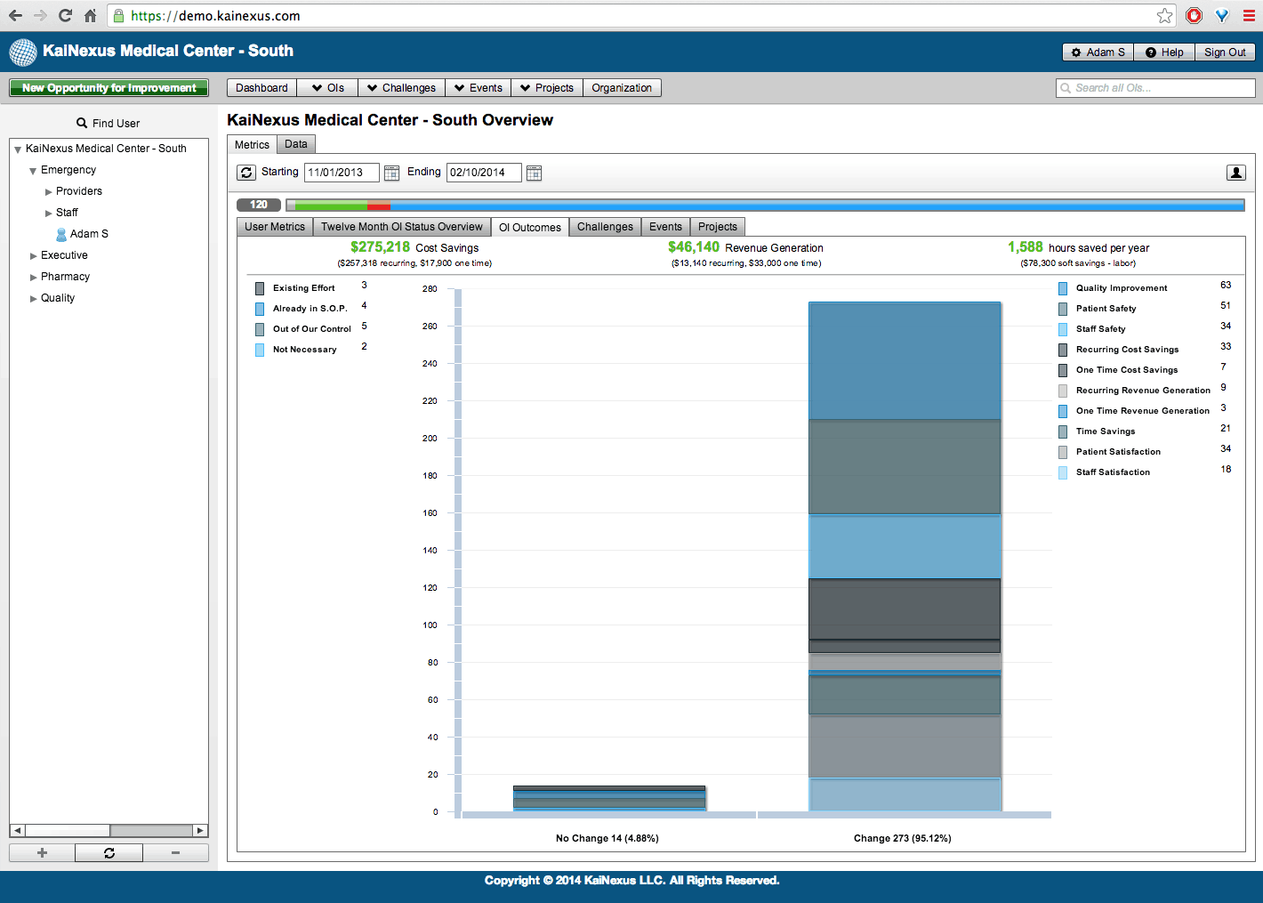Open the OIs dropdown menu
This screenshot has width=1263, height=903.
tap(327, 88)
